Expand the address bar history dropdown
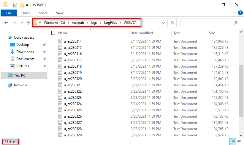Image resolution: width=244 pixels, height=145 pixels. click(163, 23)
